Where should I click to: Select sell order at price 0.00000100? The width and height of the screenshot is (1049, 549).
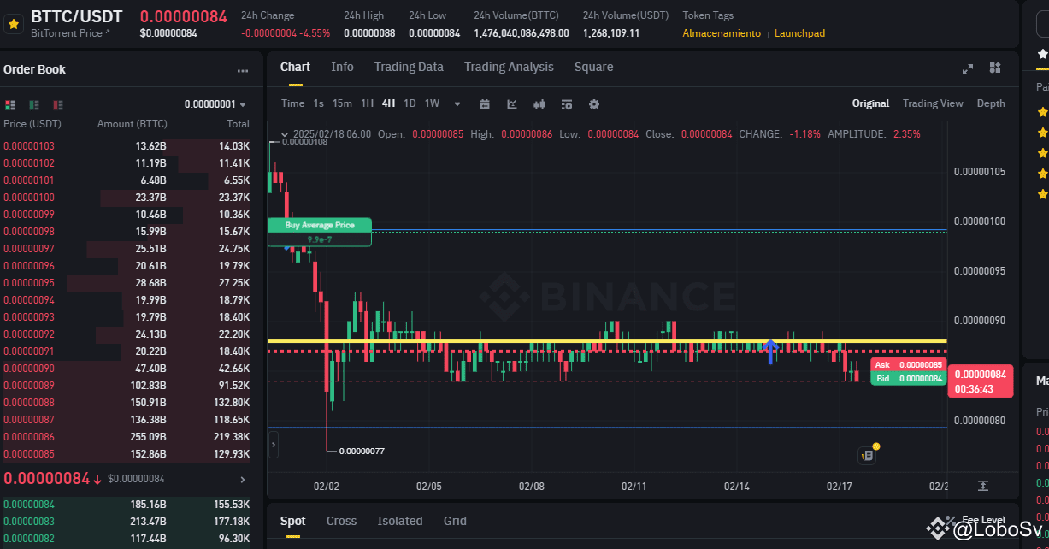[128, 198]
